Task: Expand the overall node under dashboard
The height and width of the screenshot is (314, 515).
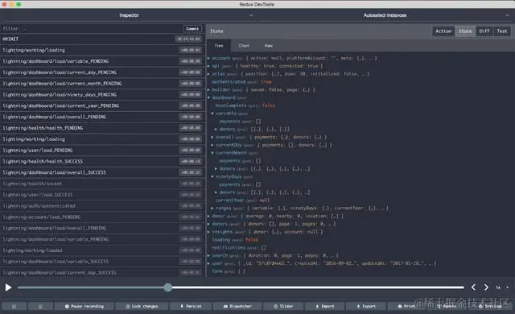Action: coord(212,137)
